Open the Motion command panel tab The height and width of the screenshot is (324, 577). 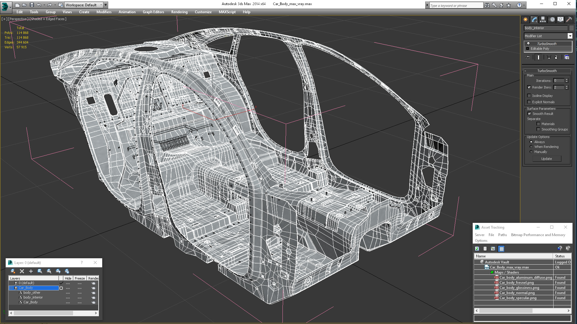[x=552, y=19]
